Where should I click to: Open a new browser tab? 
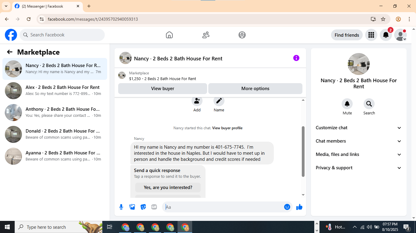(x=89, y=6)
